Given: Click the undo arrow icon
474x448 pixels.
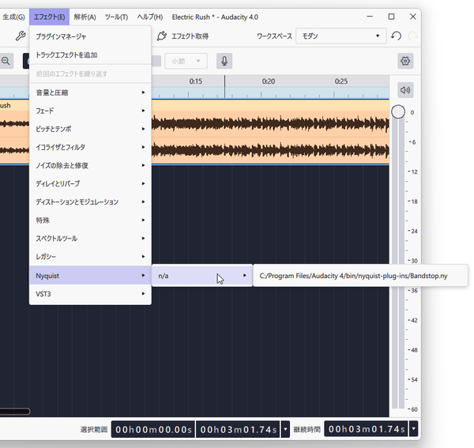Looking at the screenshot, I should pyautogui.click(x=396, y=36).
